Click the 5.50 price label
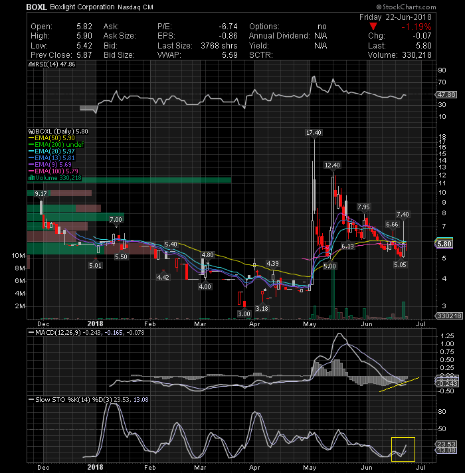Viewport: 465px width, 473px height. [x=121, y=257]
